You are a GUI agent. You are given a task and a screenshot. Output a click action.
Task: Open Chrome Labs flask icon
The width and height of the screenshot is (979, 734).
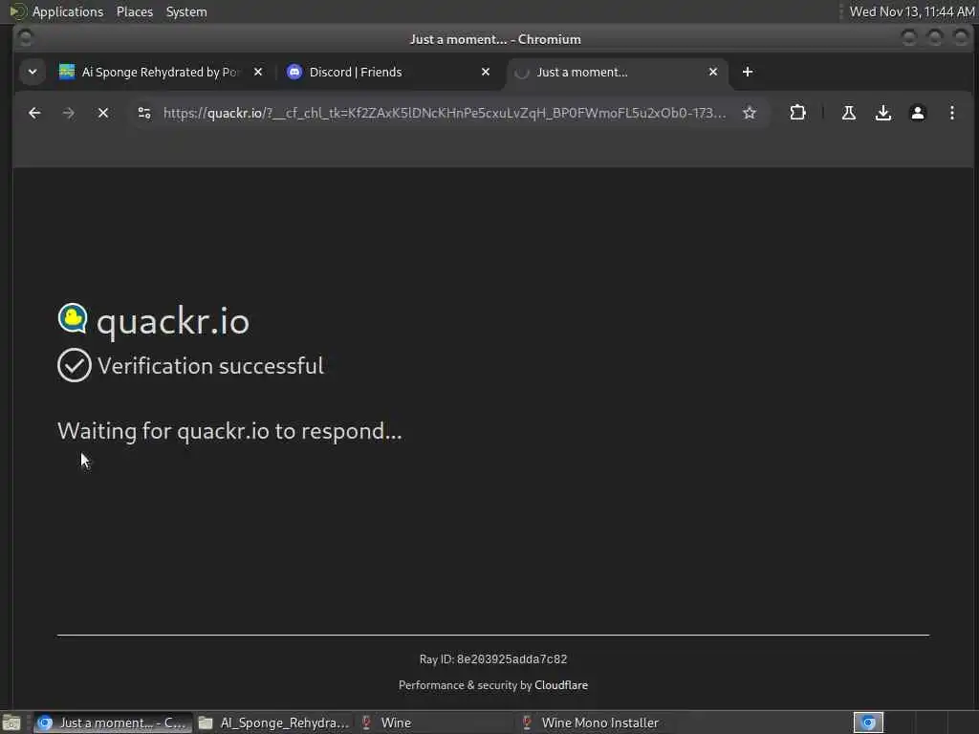click(x=849, y=113)
